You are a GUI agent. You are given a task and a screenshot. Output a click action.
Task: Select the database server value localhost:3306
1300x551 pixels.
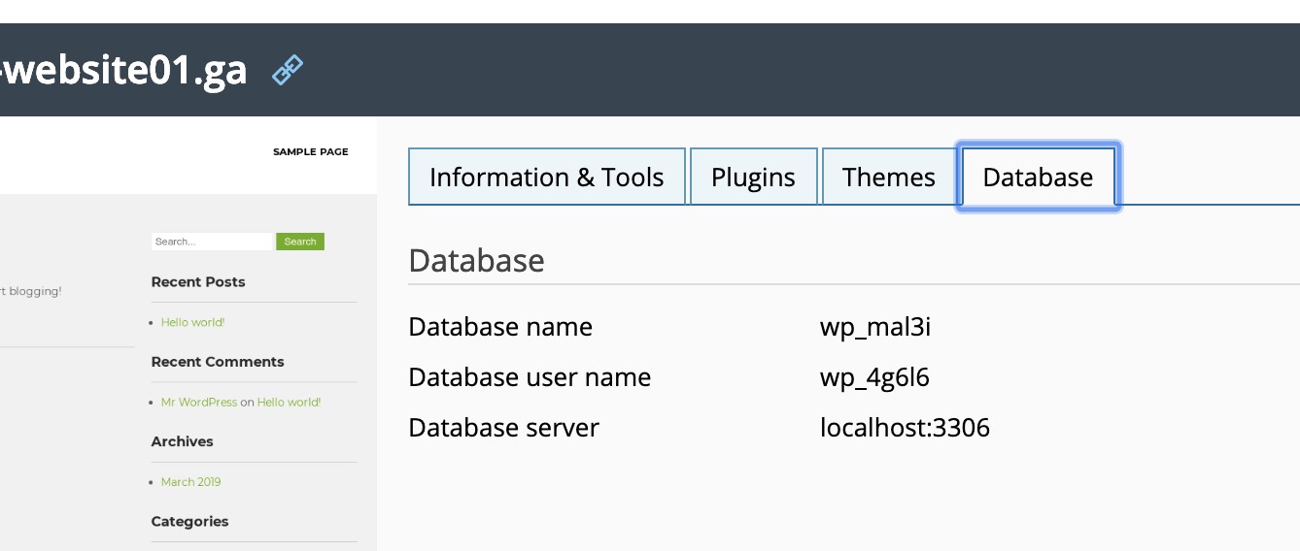pyautogui.click(x=905, y=428)
